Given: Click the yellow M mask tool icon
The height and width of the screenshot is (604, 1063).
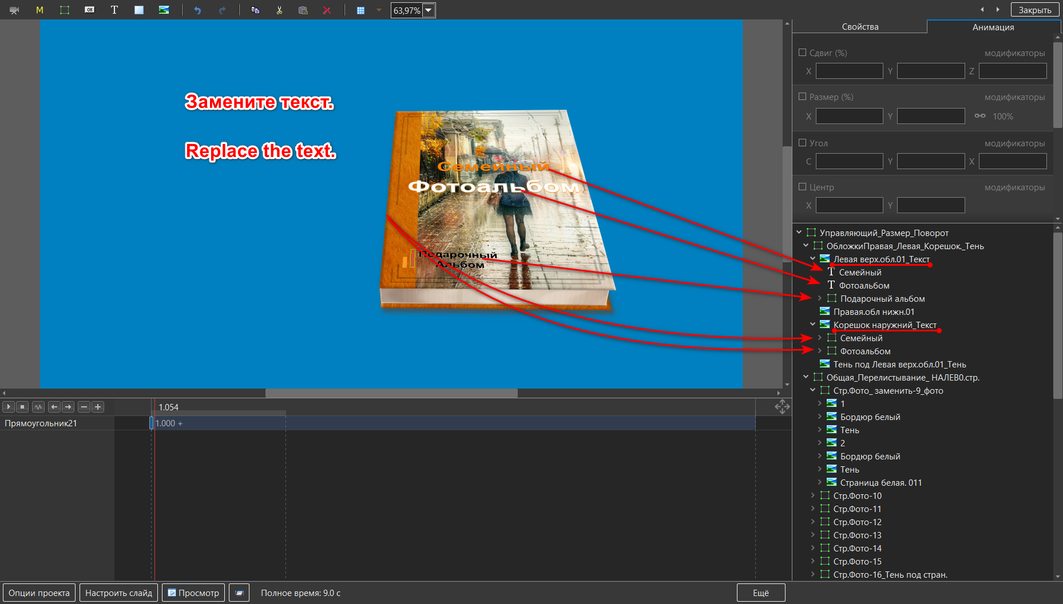Looking at the screenshot, I should coord(39,10).
